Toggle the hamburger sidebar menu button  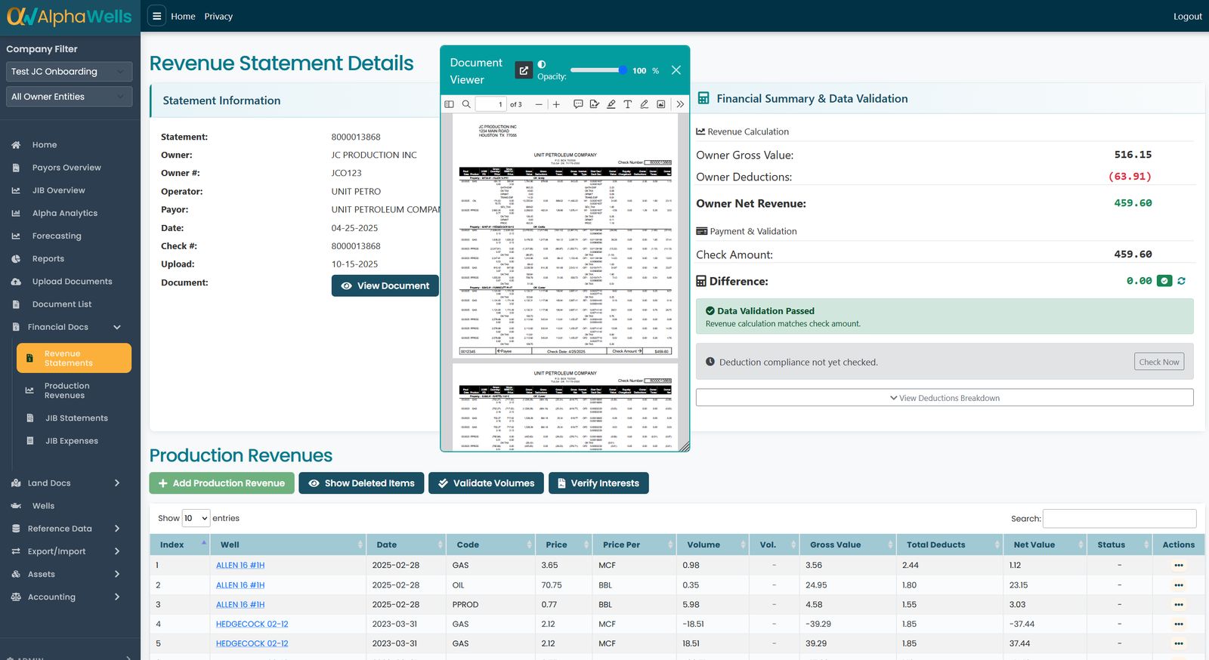pyautogui.click(x=156, y=16)
